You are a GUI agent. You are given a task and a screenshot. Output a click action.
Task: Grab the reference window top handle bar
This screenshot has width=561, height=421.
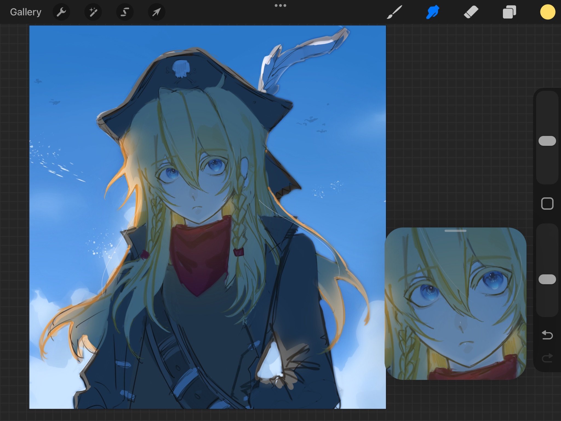pyautogui.click(x=455, y=231)
